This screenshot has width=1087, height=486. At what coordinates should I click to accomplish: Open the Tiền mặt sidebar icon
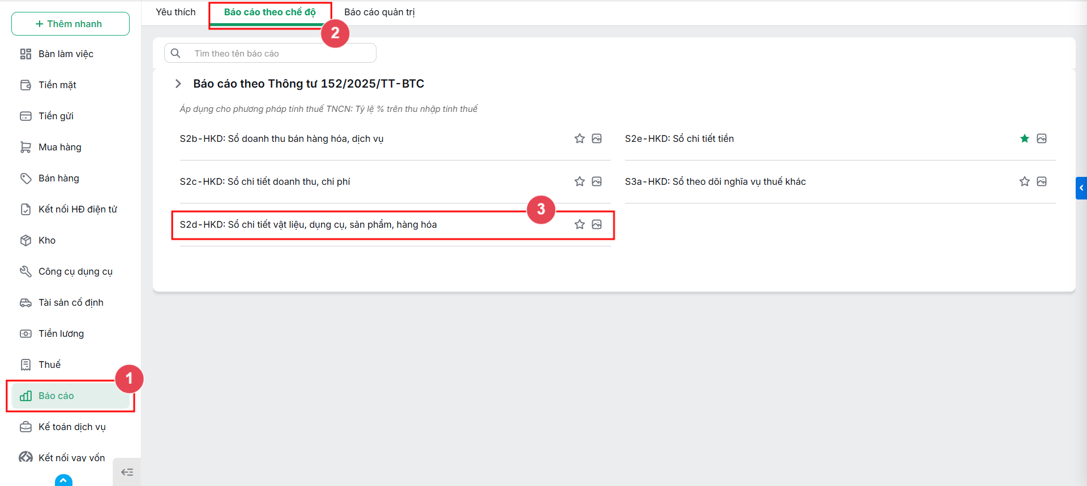(25, 85)
